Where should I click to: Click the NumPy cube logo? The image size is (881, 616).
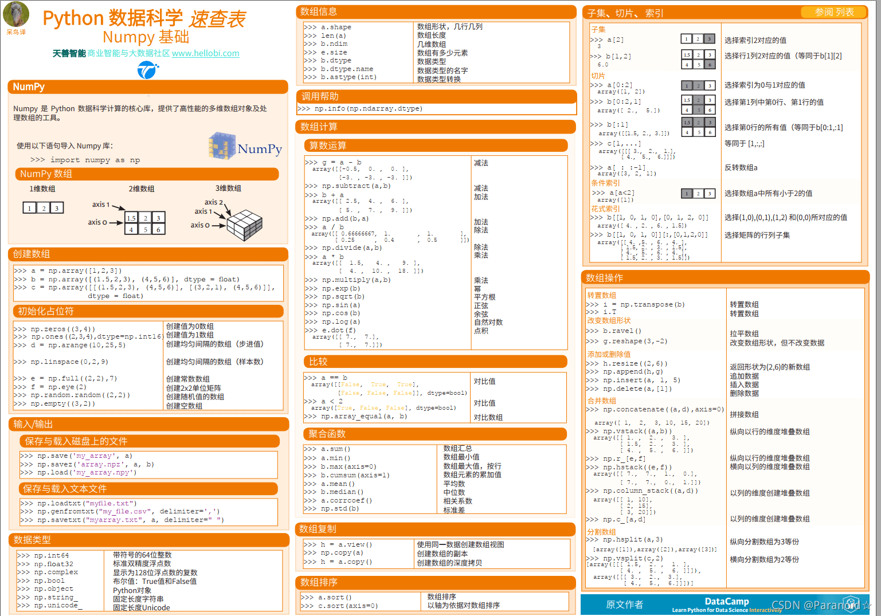tap(245, 146)
